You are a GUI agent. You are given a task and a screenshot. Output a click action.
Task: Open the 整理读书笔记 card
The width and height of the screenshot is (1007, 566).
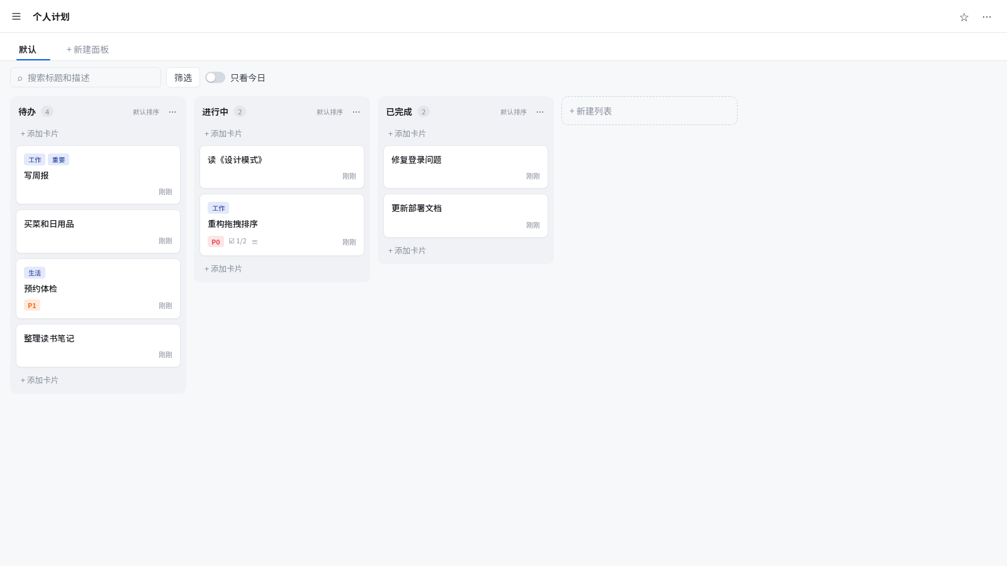point(98,346)
